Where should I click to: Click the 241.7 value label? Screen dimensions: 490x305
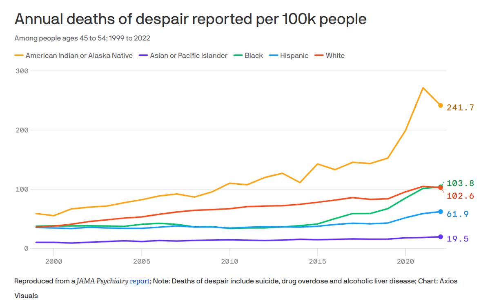click(460, 108)
